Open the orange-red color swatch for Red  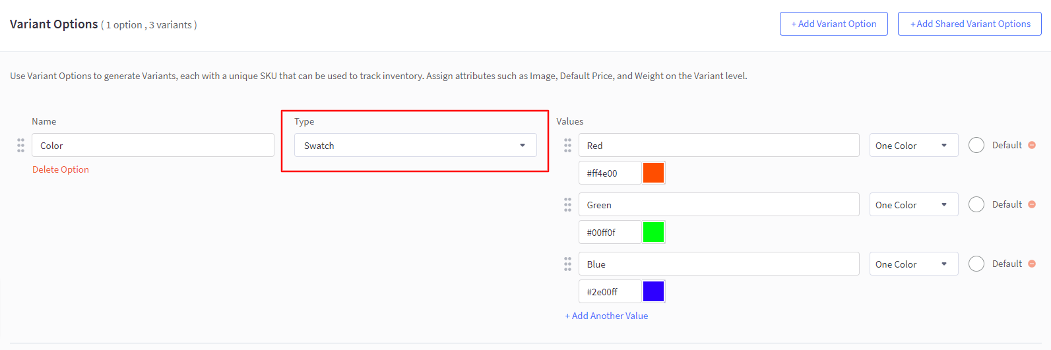[653, 173]
